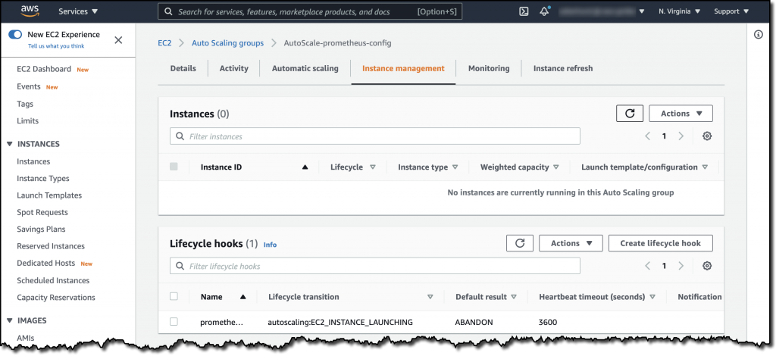Click Auto Scaling groups breadcrumb link
The width and height of the screenshot is (776, 356).
click(x=227, y=43)
